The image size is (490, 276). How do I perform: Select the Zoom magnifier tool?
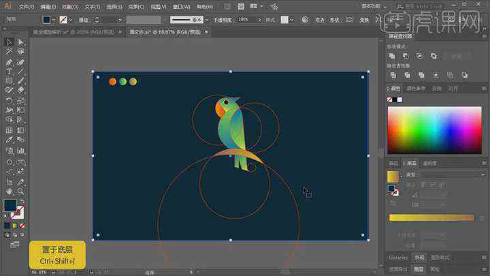coord(20,191)
